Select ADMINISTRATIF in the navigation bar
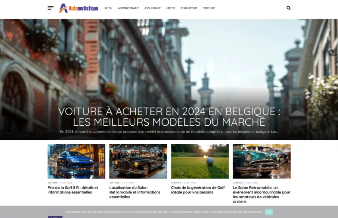338x218 pixels. (128, 8)
